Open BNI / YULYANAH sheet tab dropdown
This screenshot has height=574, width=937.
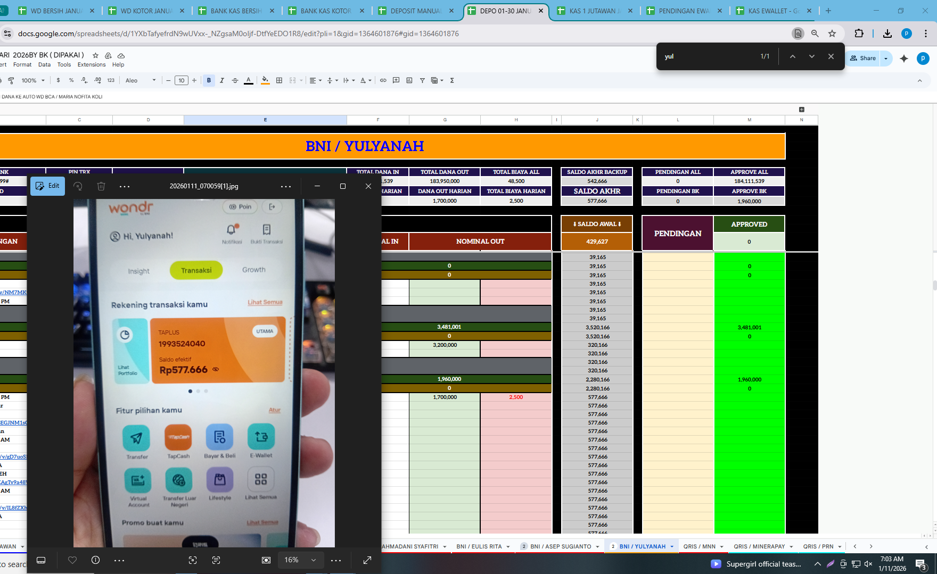coord(672,547)
